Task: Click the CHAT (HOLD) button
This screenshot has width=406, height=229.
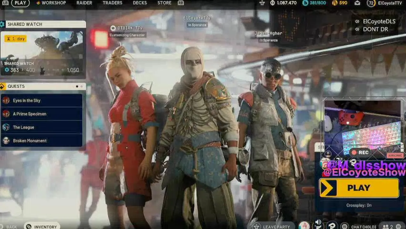Action: [x=363, y=227]
